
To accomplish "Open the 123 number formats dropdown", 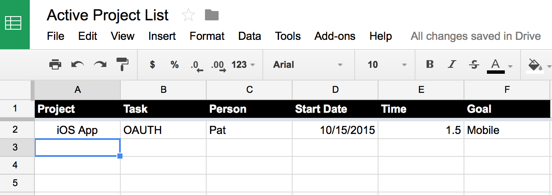I will tap(243, 65).
